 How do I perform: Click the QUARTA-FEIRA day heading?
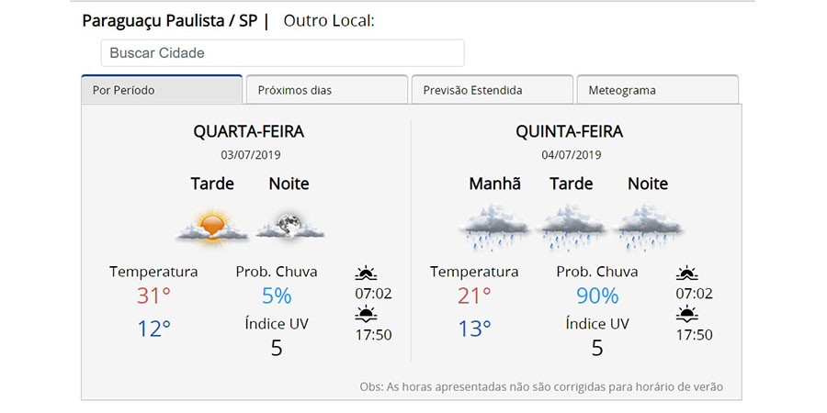(x=249, y=131)
